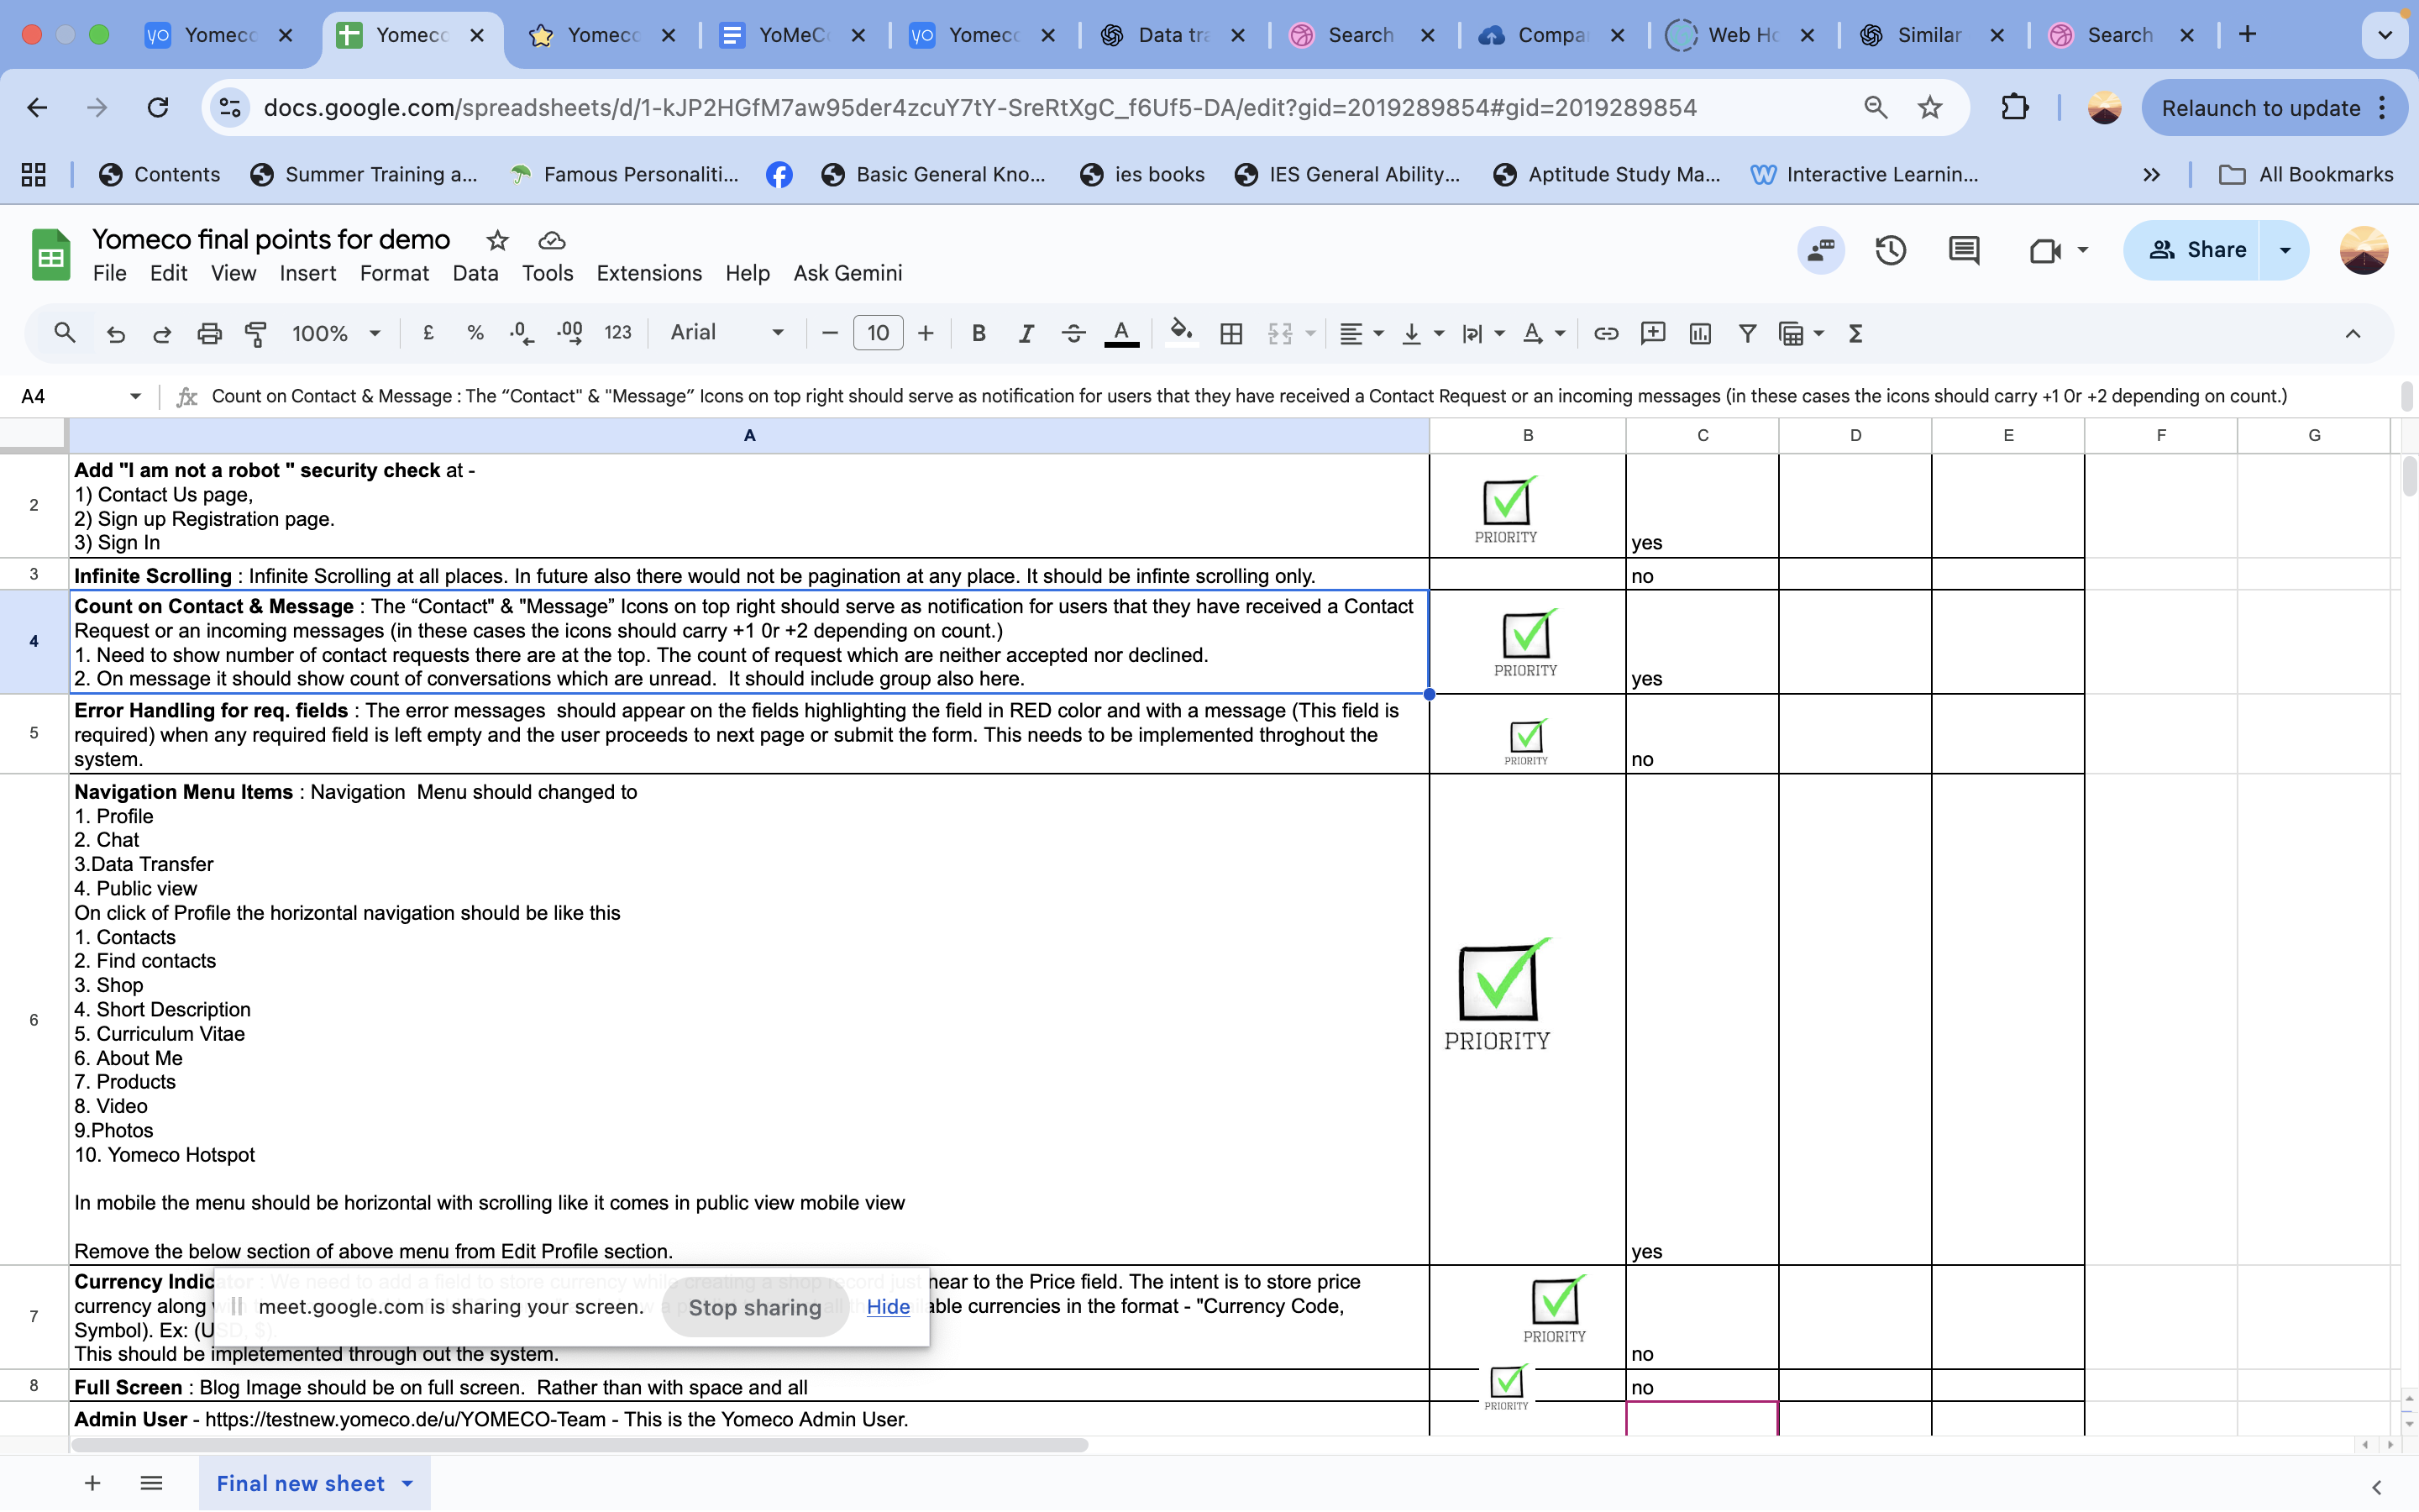This screenshot has width=2419, height=1512.
Task: Expand the 100% zoom dropdown
Action: (337, 334)
